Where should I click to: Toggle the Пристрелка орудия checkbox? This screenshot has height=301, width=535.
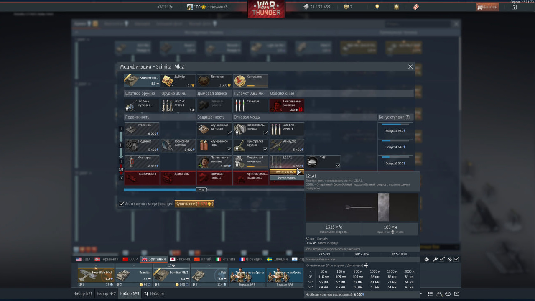click(x=265, y=149)
